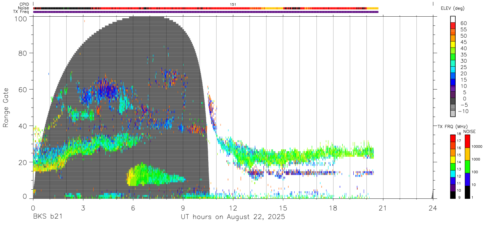
Task: Select the red ELEV swatch between 60 and 55
Action: [x=453, y=25]
